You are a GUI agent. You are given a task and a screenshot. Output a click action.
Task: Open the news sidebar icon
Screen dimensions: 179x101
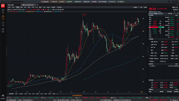click(x=3, y=29)
